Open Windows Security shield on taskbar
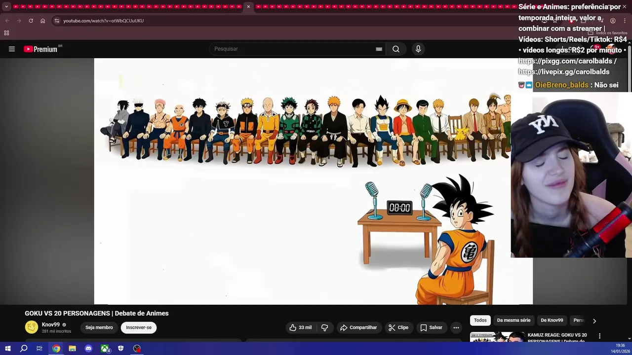 [120, 349]
